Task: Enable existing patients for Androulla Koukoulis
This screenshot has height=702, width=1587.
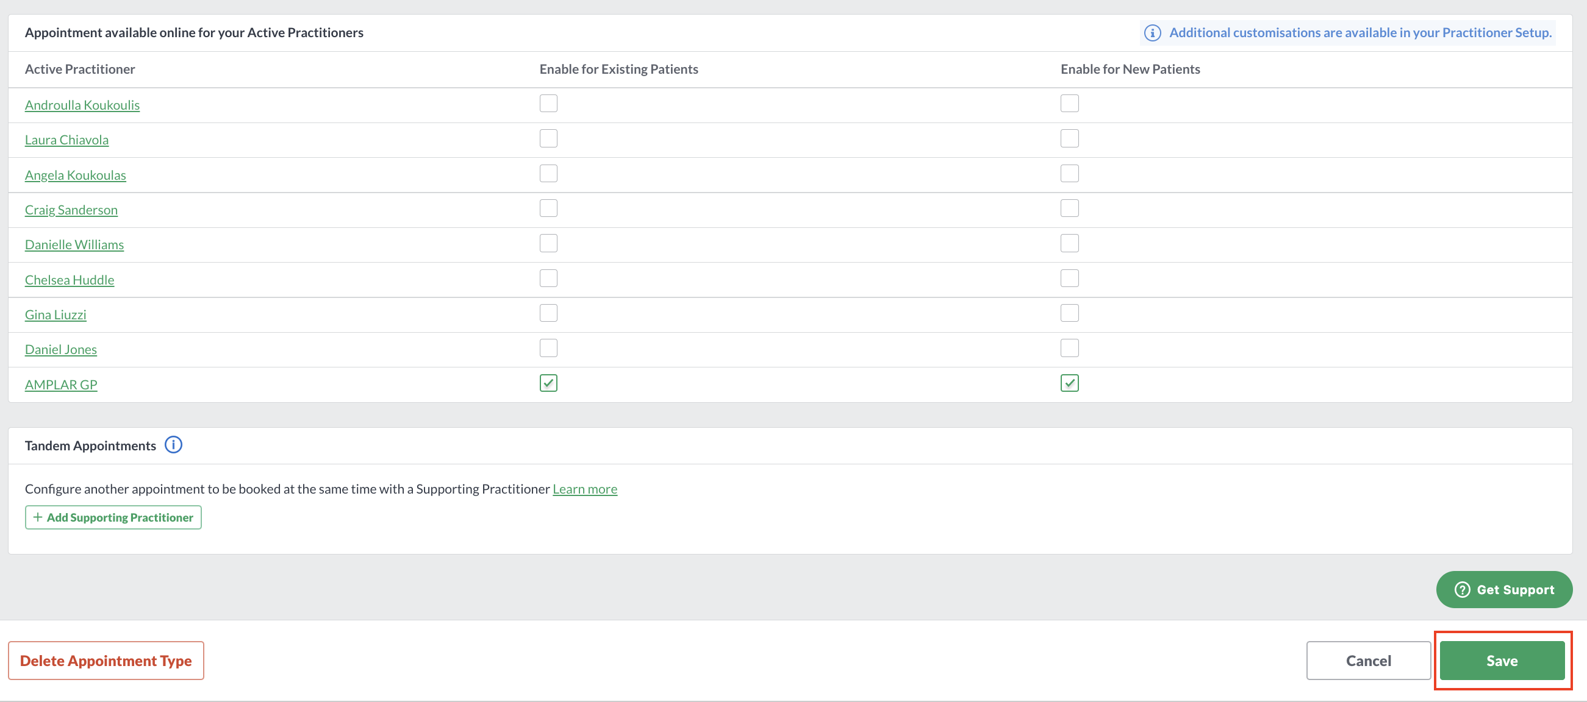Action: tap(548, 104)
